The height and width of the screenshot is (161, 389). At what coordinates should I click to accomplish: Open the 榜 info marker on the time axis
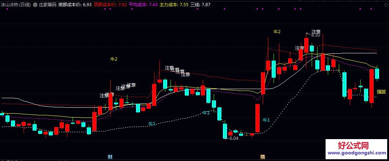[x=263, y=157]
